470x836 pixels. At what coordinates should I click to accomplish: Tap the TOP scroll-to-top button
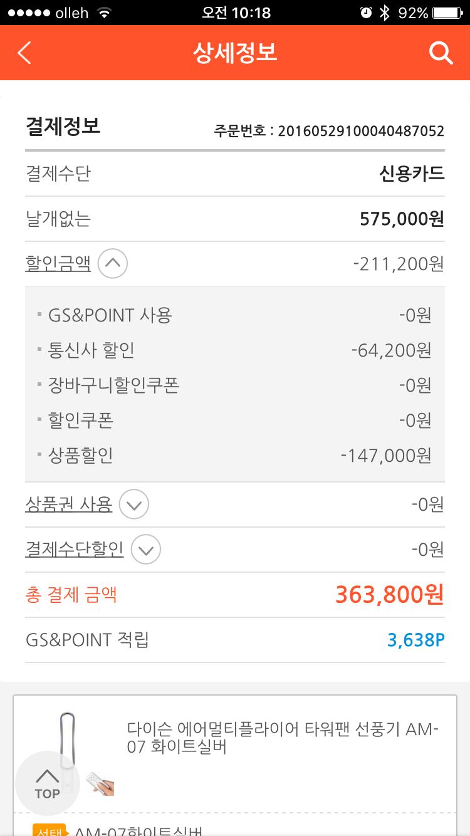47,783
